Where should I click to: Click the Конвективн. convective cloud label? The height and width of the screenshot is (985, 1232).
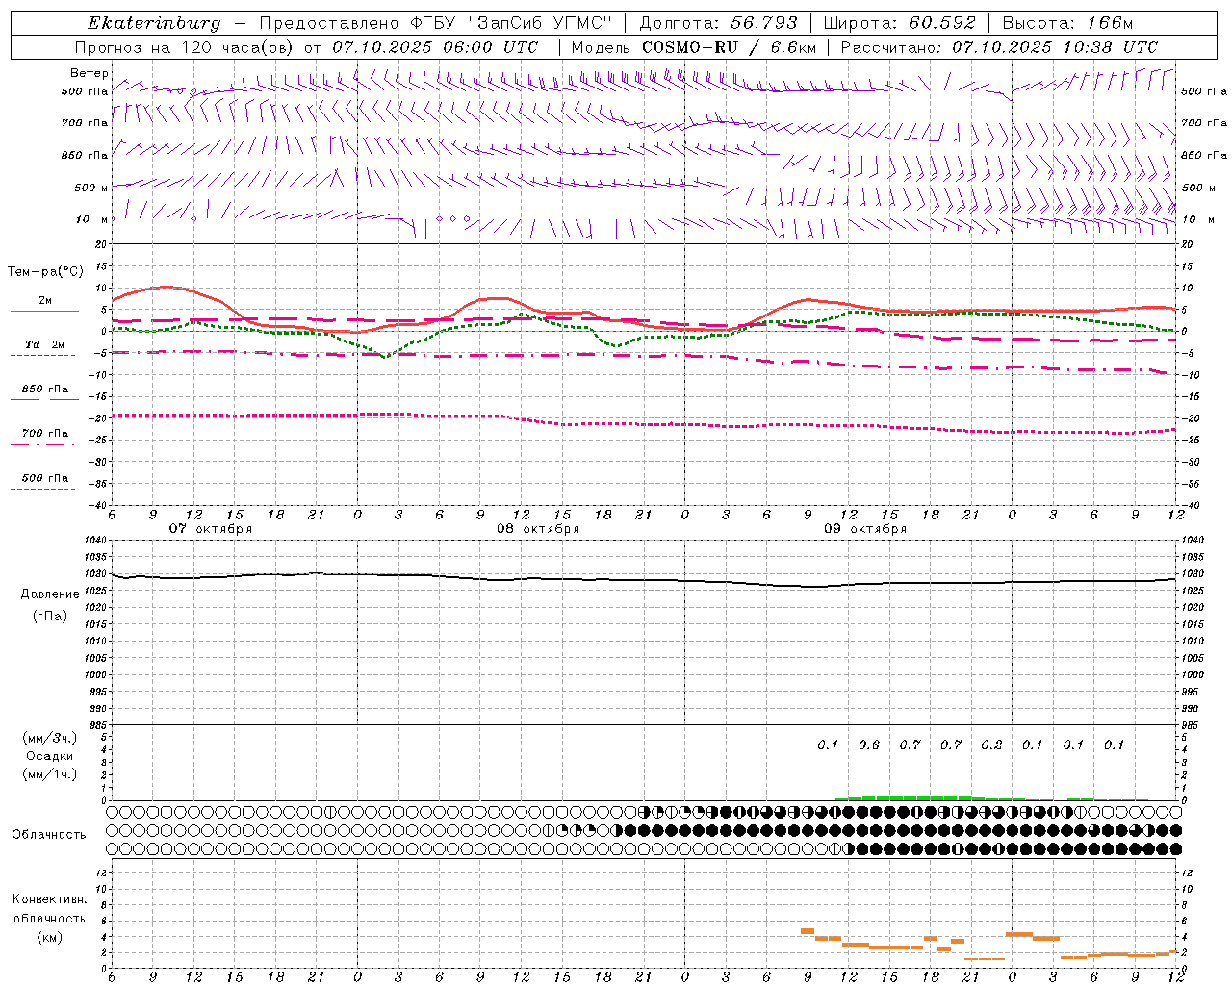click(x=49, y=899)
